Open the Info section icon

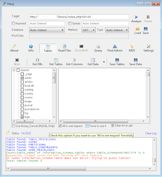pos(31,46)
